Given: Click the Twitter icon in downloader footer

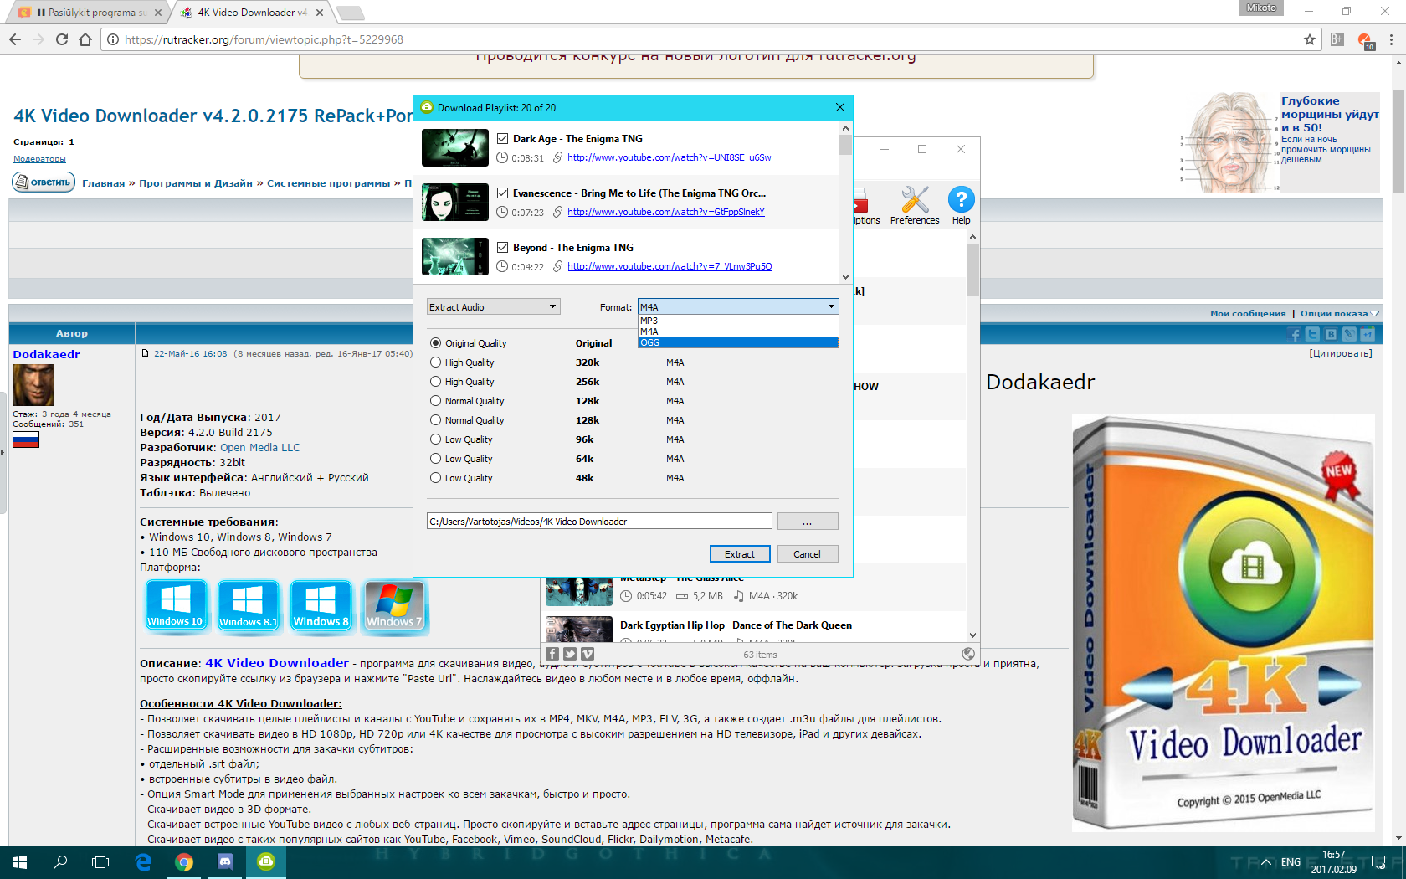Looking at the screenshot, I should (x=570, y=654).
